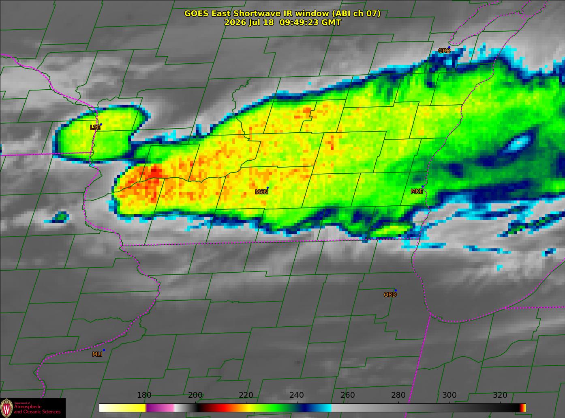Click the blue dot marking MSN
This screenshot has height=418, width=565.
pyautogui.click(x=268, y=187)
